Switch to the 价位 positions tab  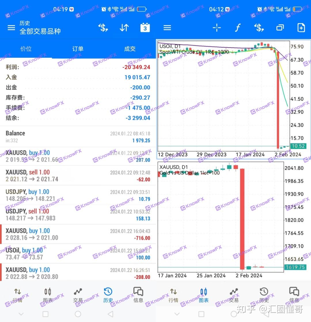26,49
